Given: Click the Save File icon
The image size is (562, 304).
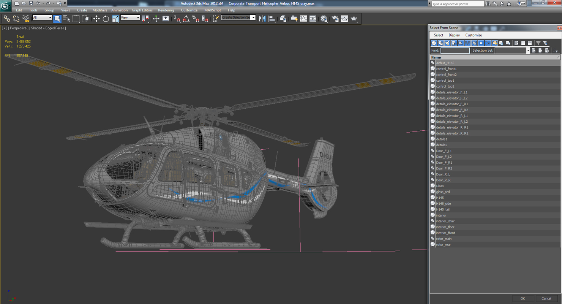Looking at the screenshot, I should (x=31, y=3).
